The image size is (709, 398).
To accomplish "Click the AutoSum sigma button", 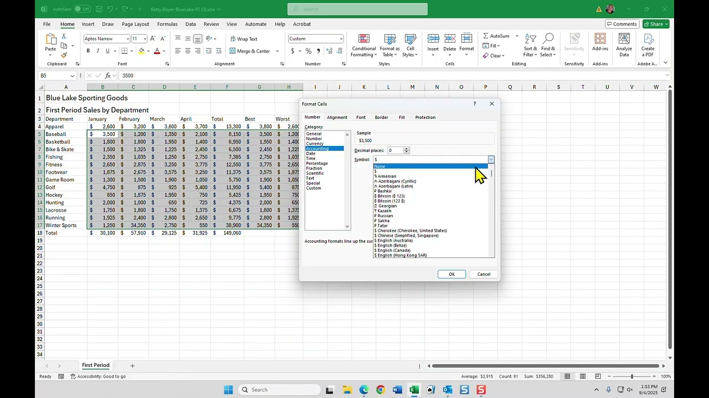I will pos(496,36).
